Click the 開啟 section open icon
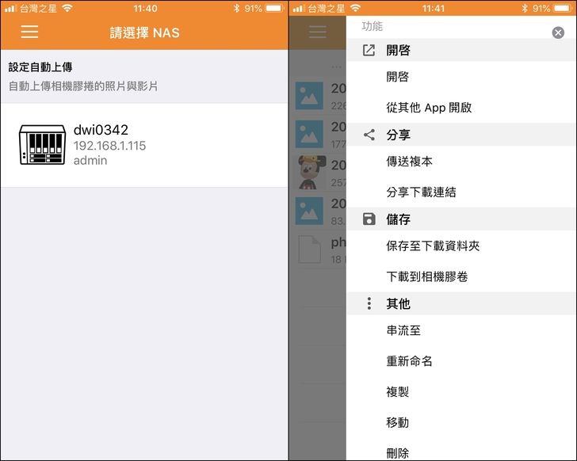 [x=369, y=50]
